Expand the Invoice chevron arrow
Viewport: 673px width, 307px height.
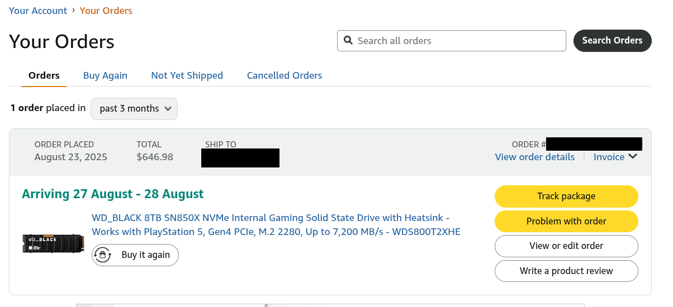[x=633, y=157]
